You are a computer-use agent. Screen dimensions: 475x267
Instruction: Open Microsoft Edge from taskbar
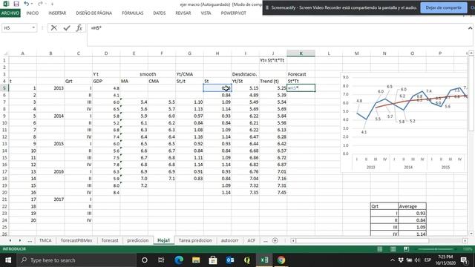[179, 260]
